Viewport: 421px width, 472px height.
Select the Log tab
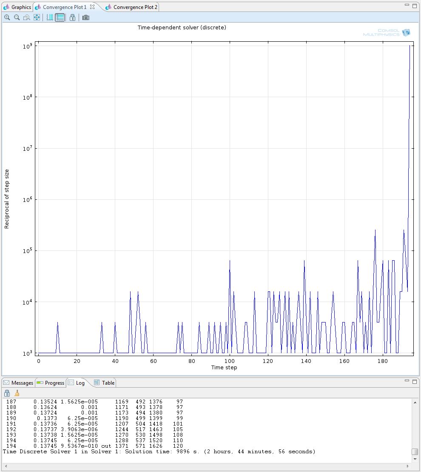(x=76, y=383)
